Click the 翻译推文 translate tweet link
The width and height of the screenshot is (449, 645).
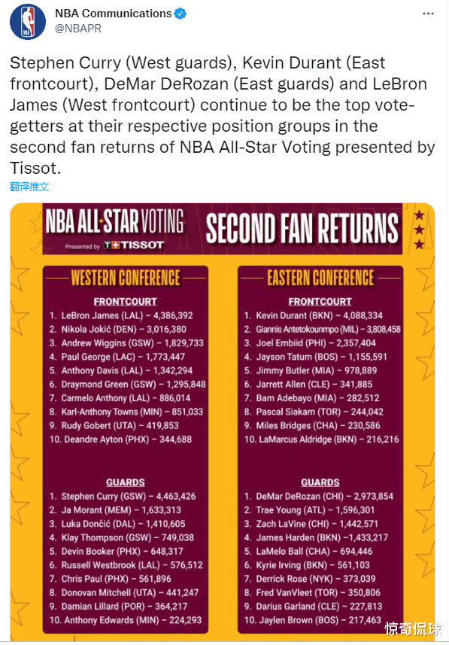click(29, 187)
